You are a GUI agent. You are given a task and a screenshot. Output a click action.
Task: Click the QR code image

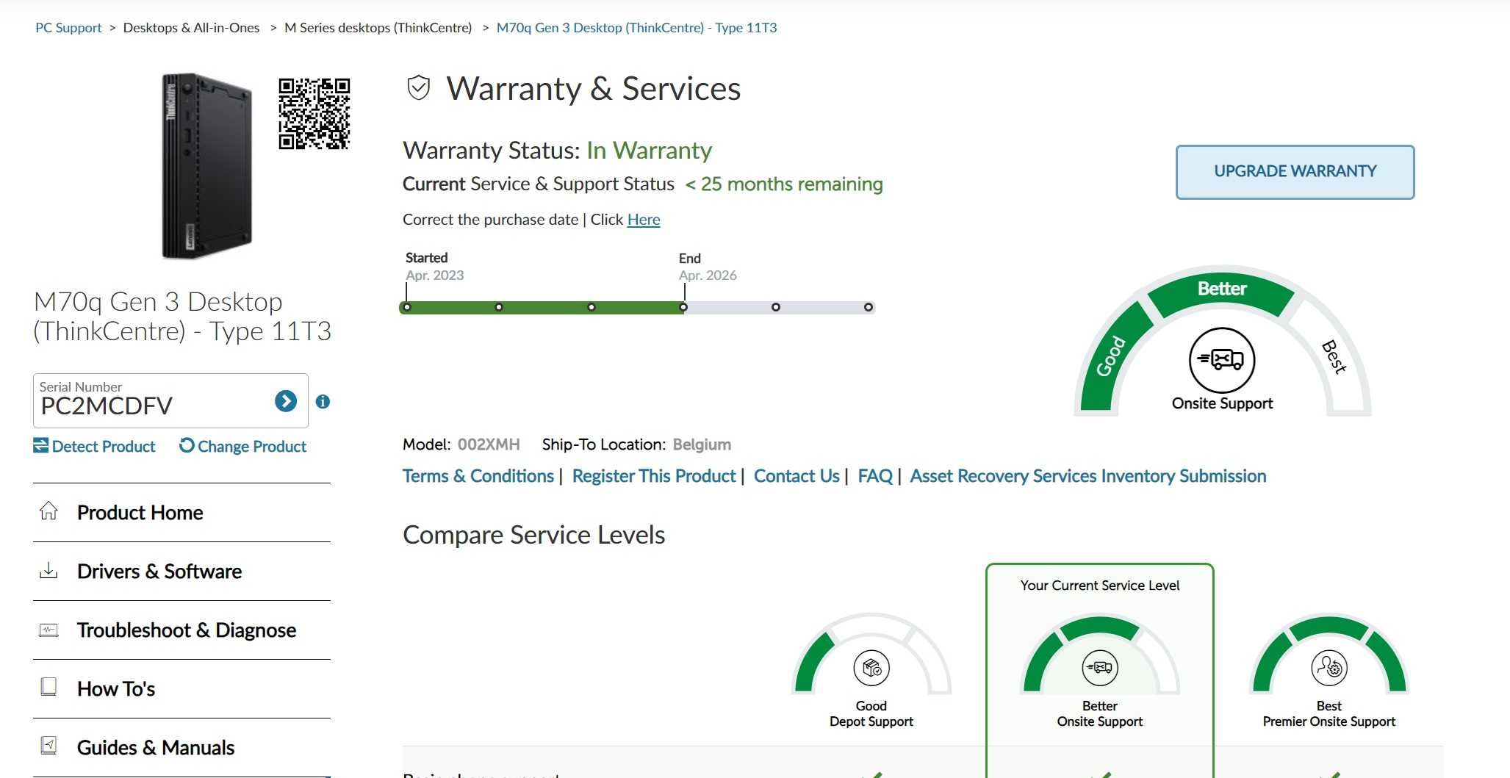[x=314, y=114]
